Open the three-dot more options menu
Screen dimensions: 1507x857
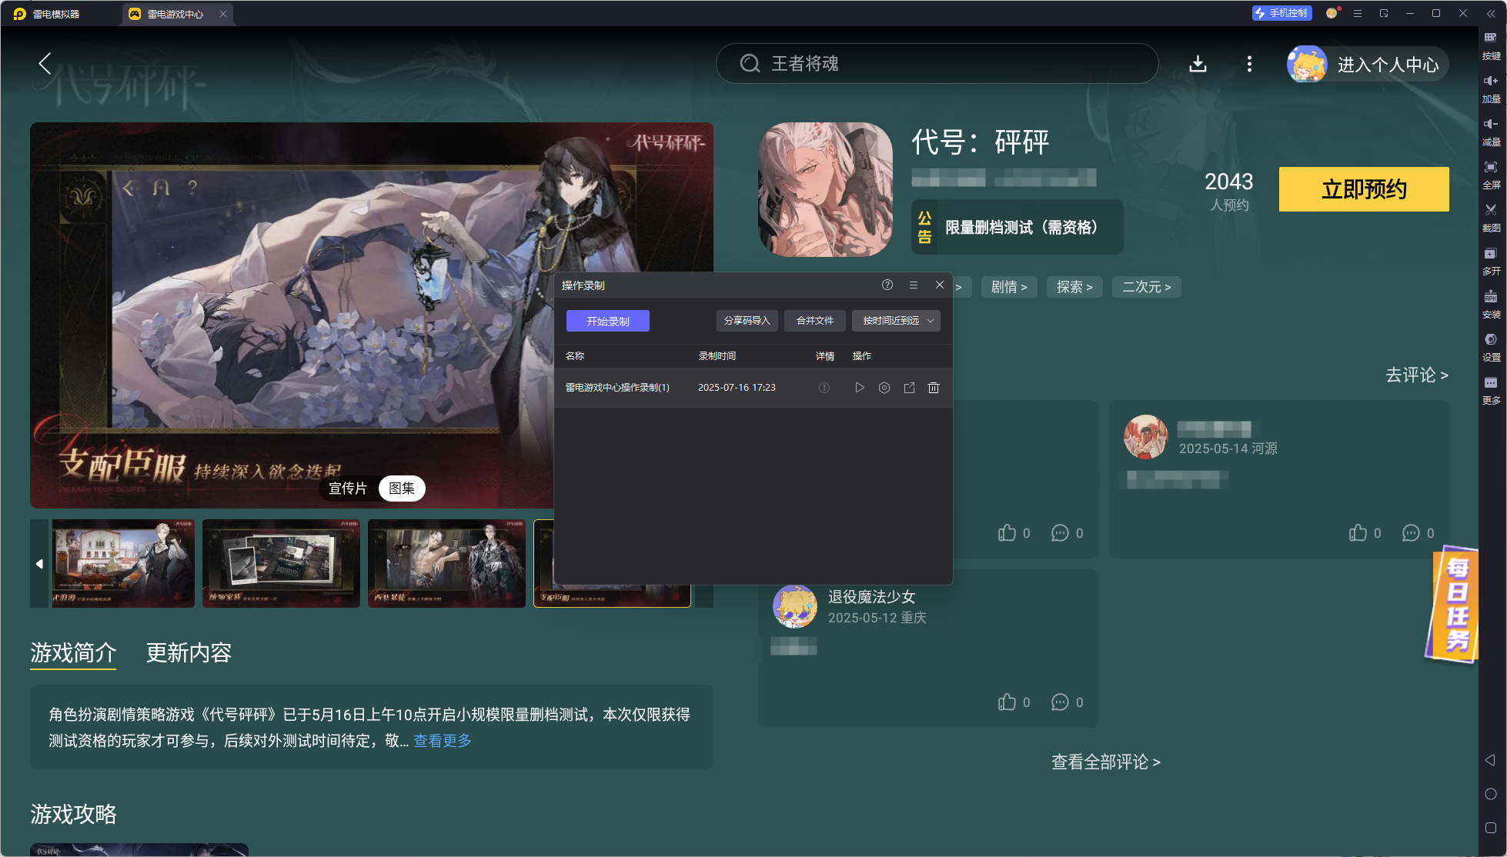pos(1249,64)
